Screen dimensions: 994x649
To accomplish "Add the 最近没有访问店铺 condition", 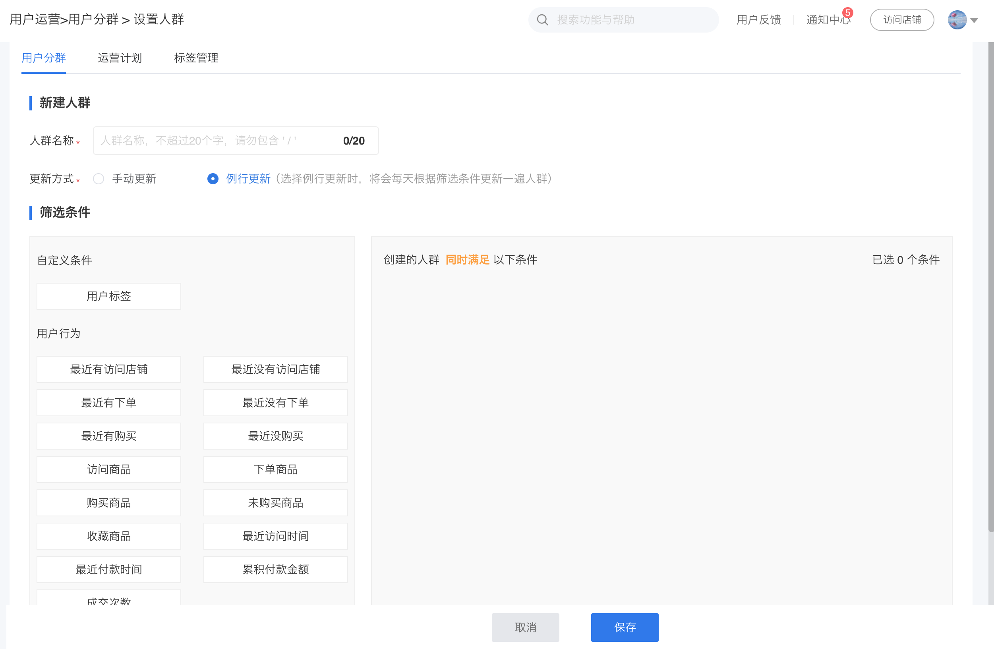I will coord(275,369).
